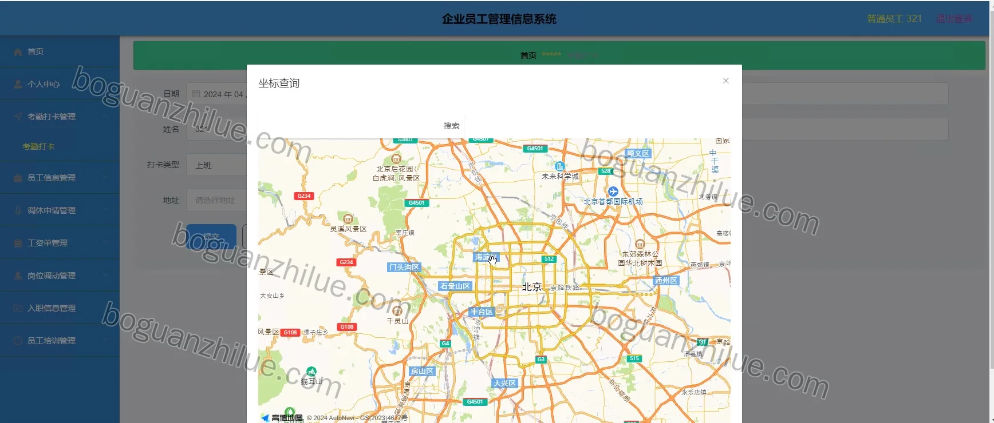Click the 顺义区 district label
This screenshot has width=994, height=423.
click(638, 153)
